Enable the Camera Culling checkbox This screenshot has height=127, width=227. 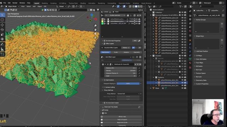click(x=104, y=87)
